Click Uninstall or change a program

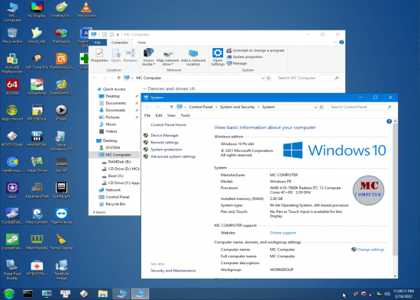point(256,50)
